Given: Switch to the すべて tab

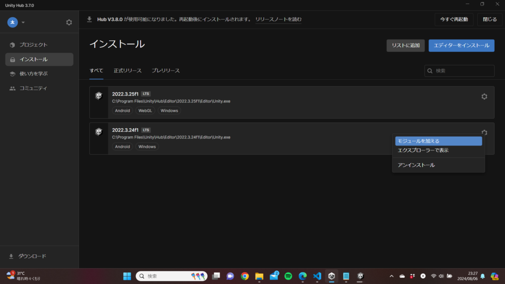Looking at the screenshot, I should coord(96,71).
